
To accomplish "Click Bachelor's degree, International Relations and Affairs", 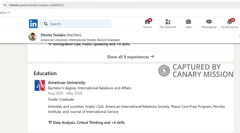I will click(89, 88).
